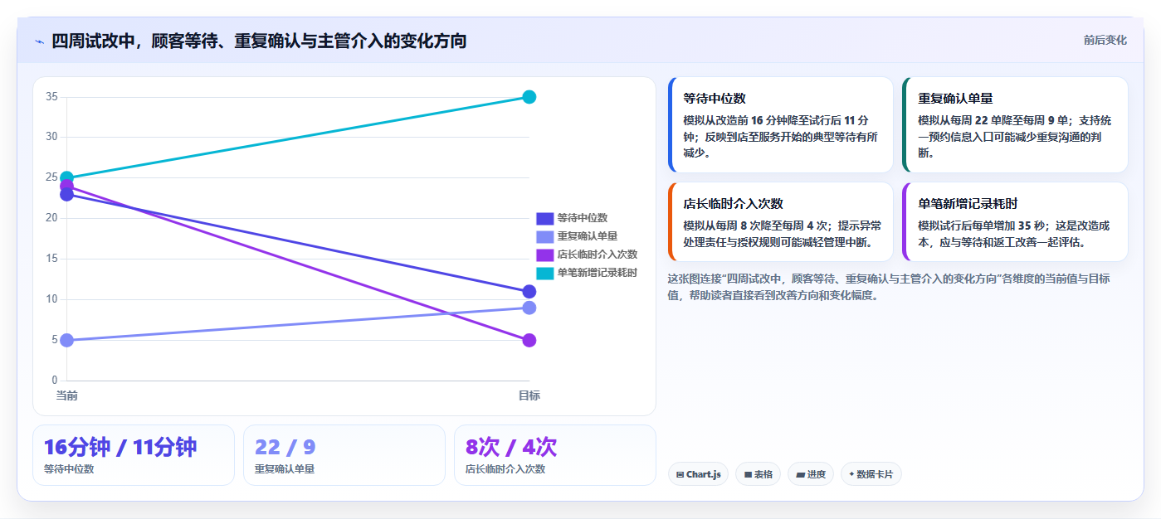
Task: Click legend label 重复确认单量
Action: pos(588,237)
